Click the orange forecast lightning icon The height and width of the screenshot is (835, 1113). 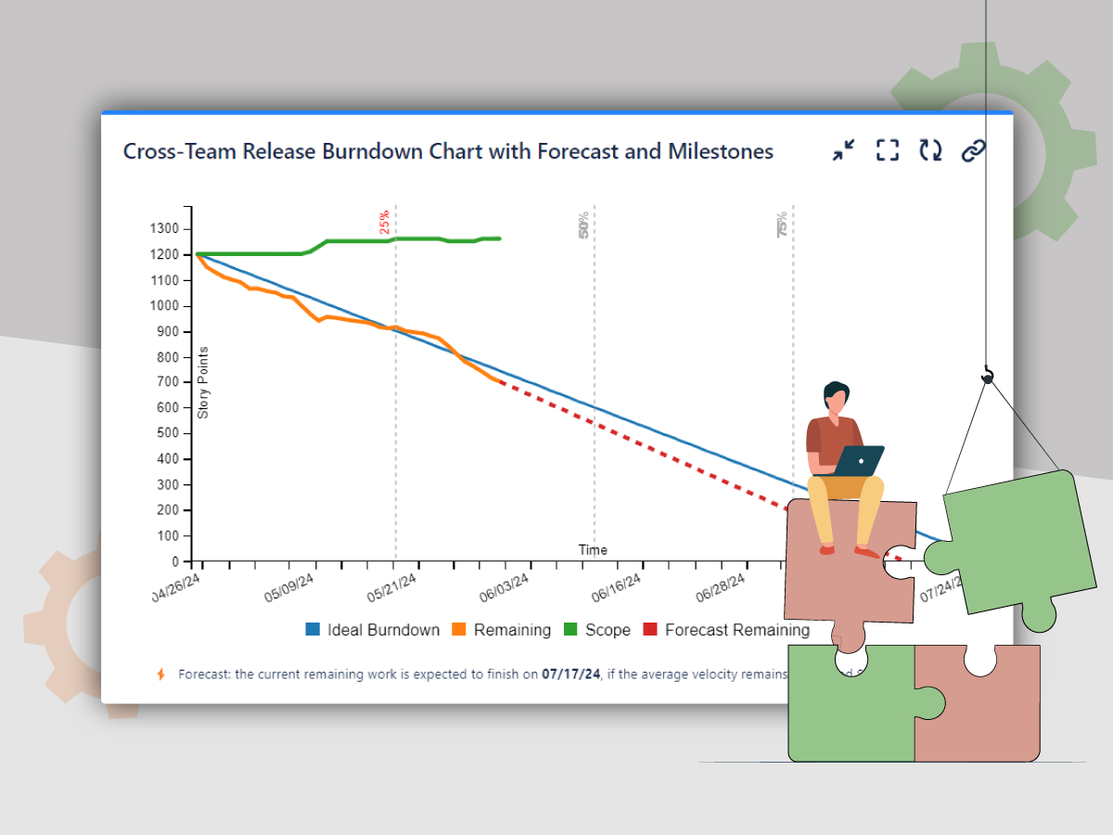pos(161,674)
